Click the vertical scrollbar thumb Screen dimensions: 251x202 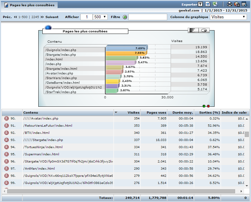click(x=247, y=134)
